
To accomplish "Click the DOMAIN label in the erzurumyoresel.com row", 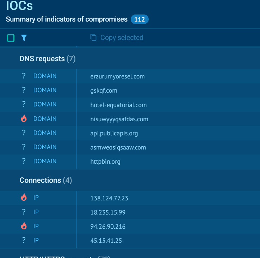I will point(45,76).
